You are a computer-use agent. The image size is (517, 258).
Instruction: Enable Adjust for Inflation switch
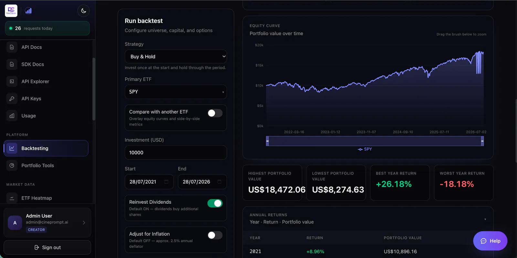215,235
